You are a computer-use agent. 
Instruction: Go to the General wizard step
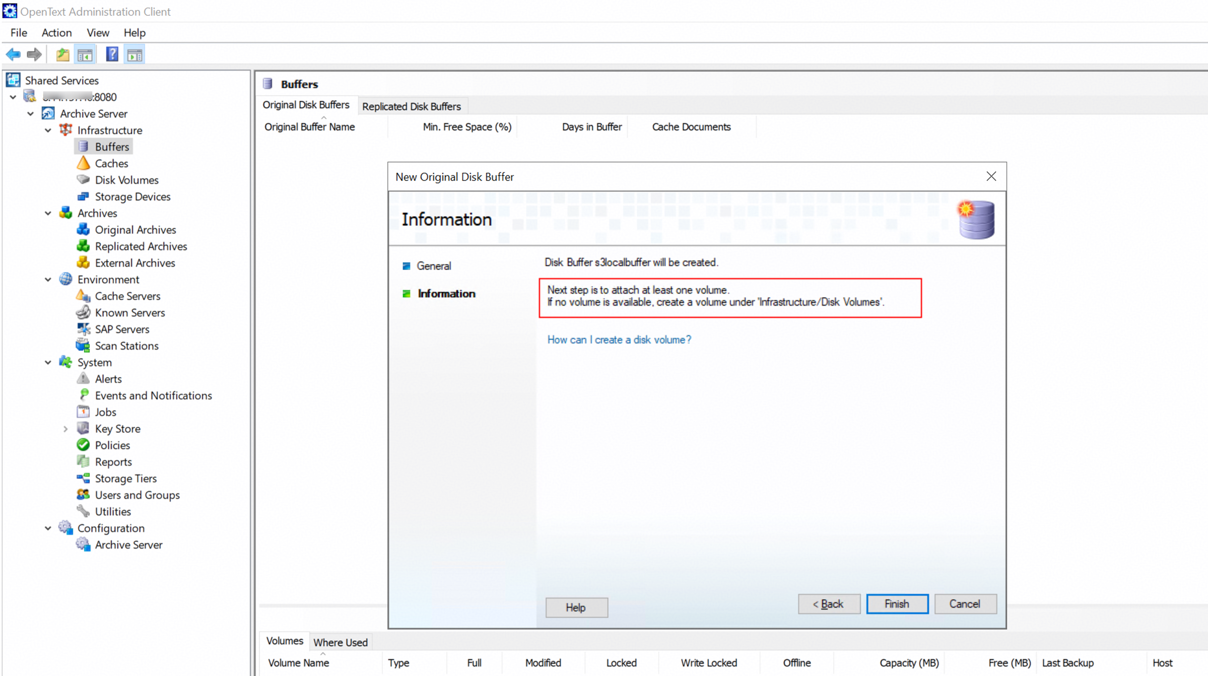tap(433, 266)
